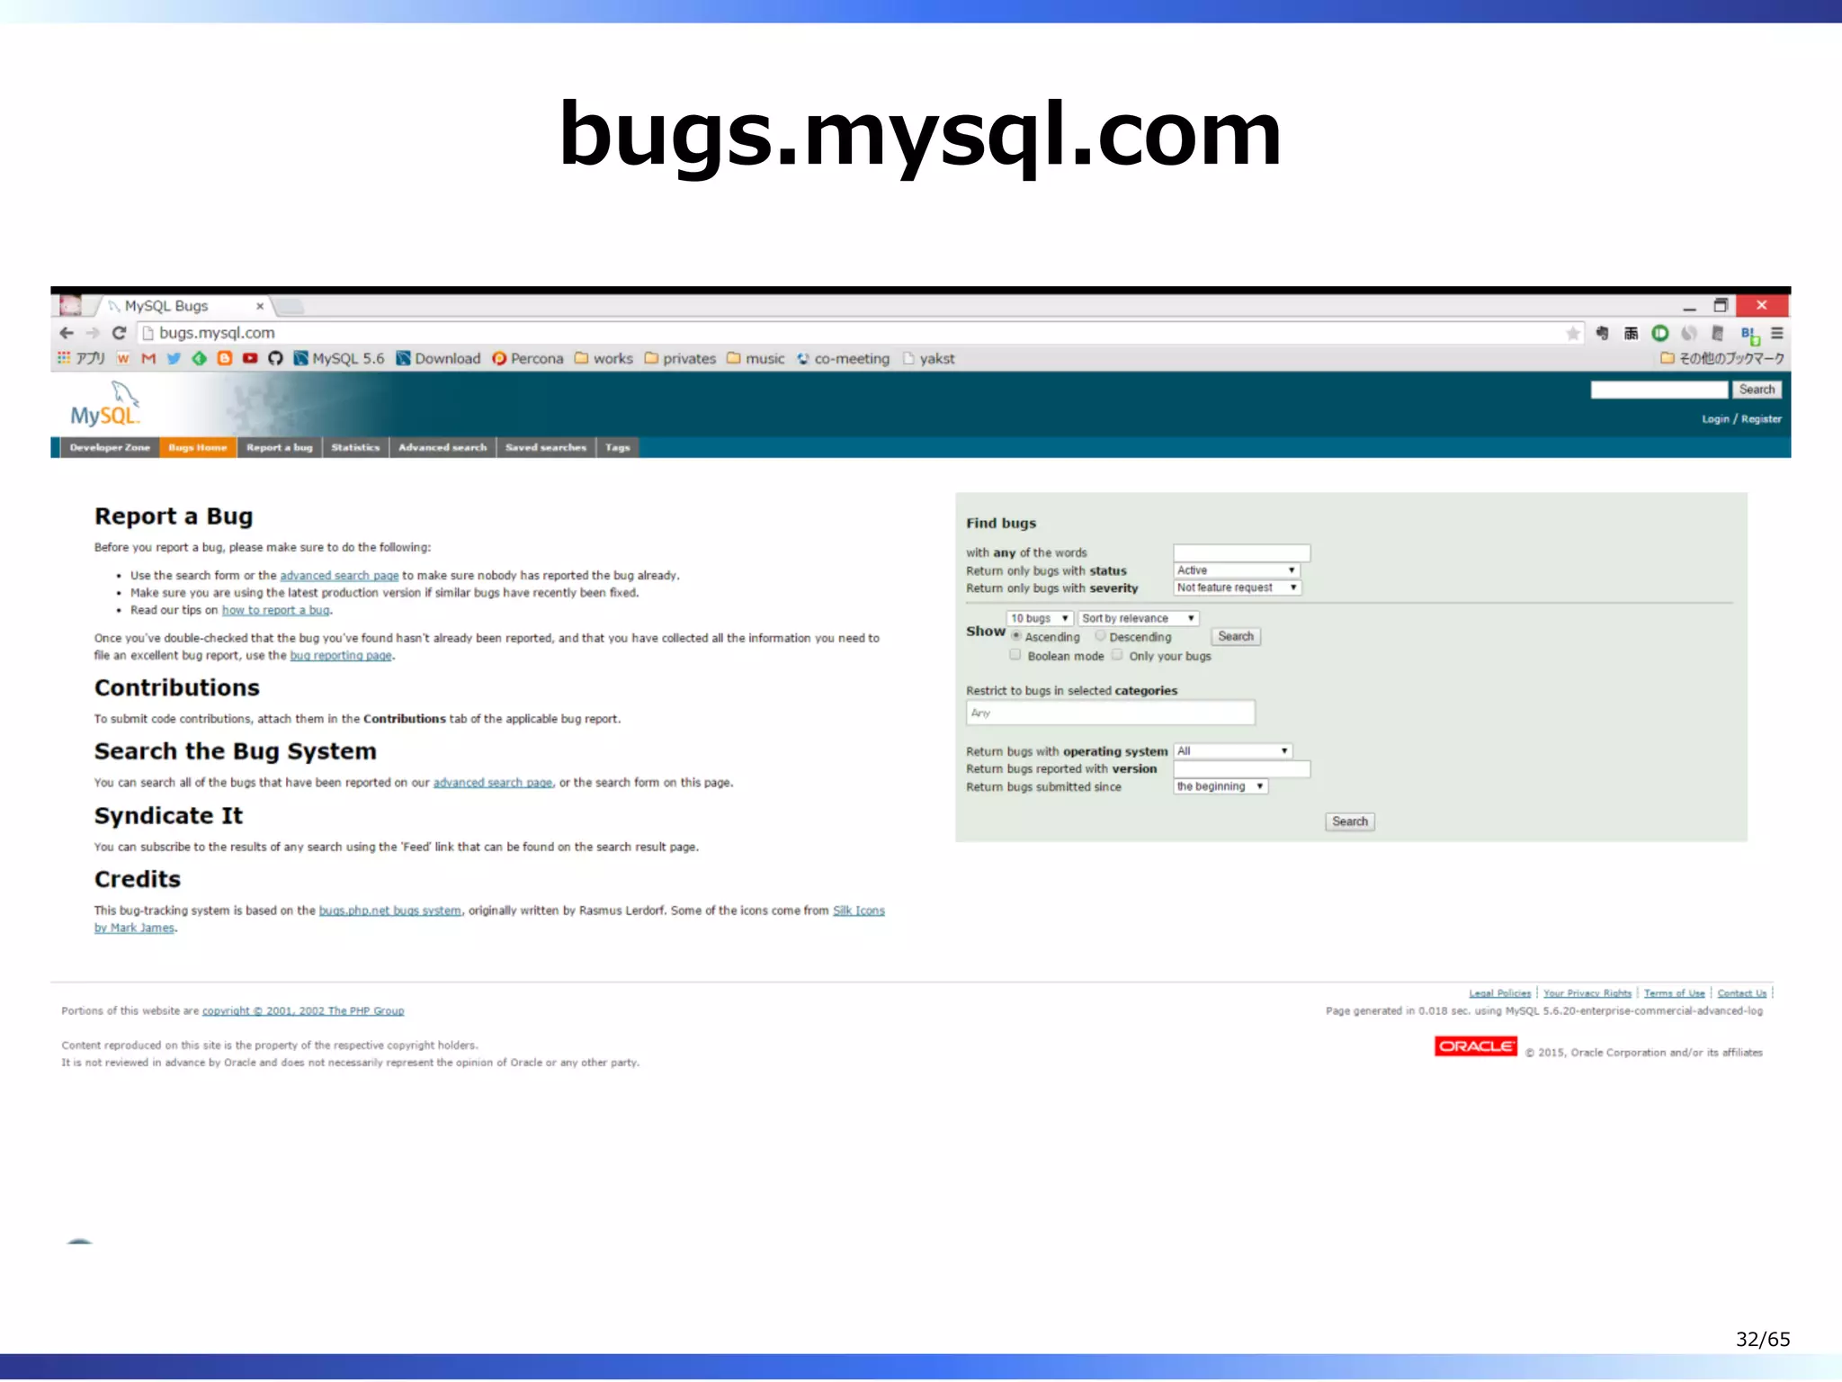Click the Evernote elephant extension icon
This screenshot has width=1842, height=1382.
click(1602, 333)
